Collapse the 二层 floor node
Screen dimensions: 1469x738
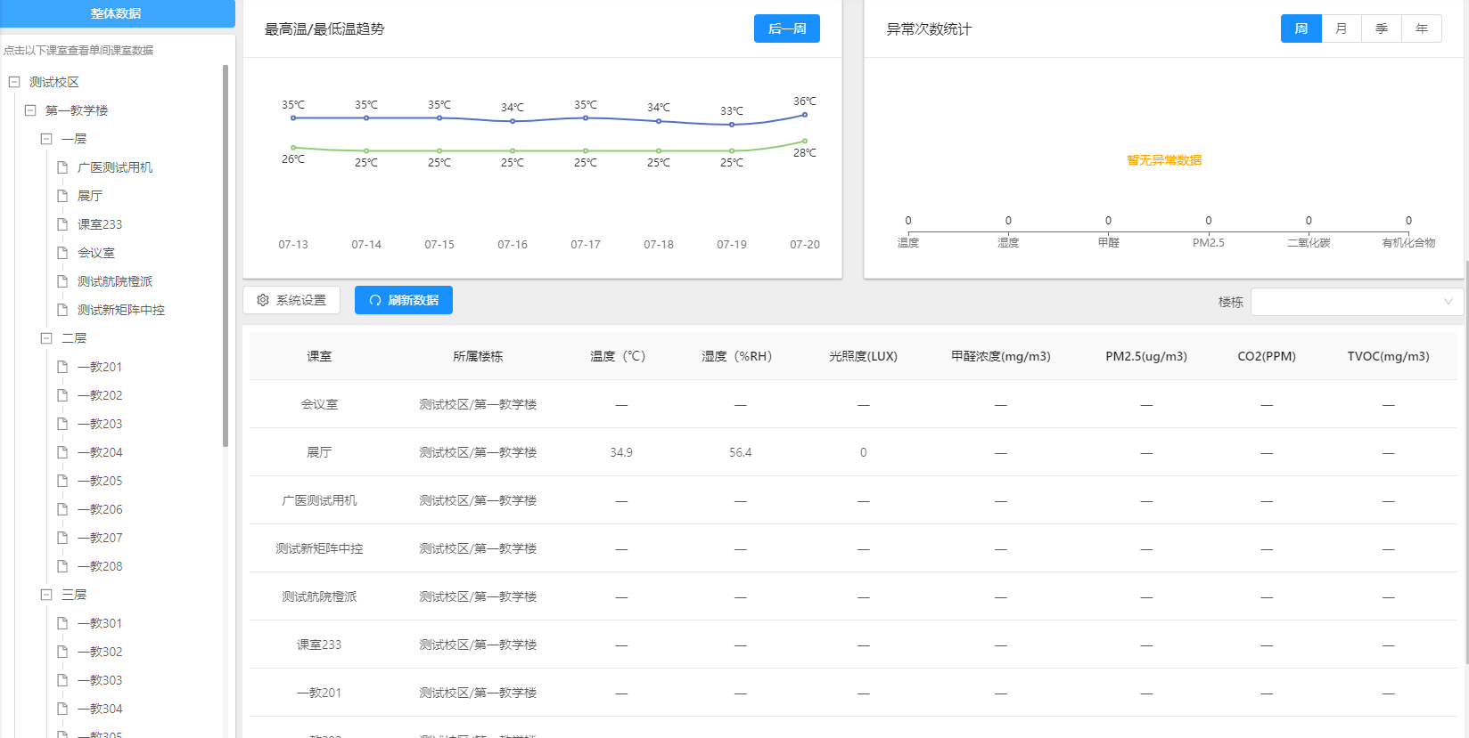tap(46, 338)
